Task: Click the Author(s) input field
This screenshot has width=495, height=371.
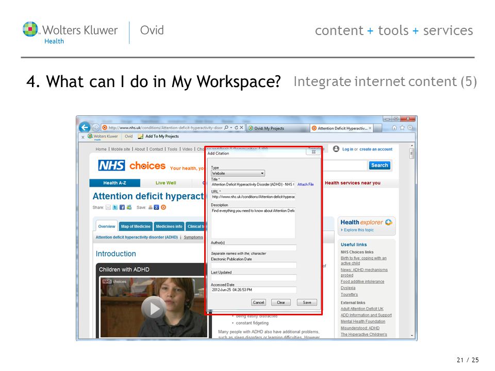Action: (x=254, y=248)
